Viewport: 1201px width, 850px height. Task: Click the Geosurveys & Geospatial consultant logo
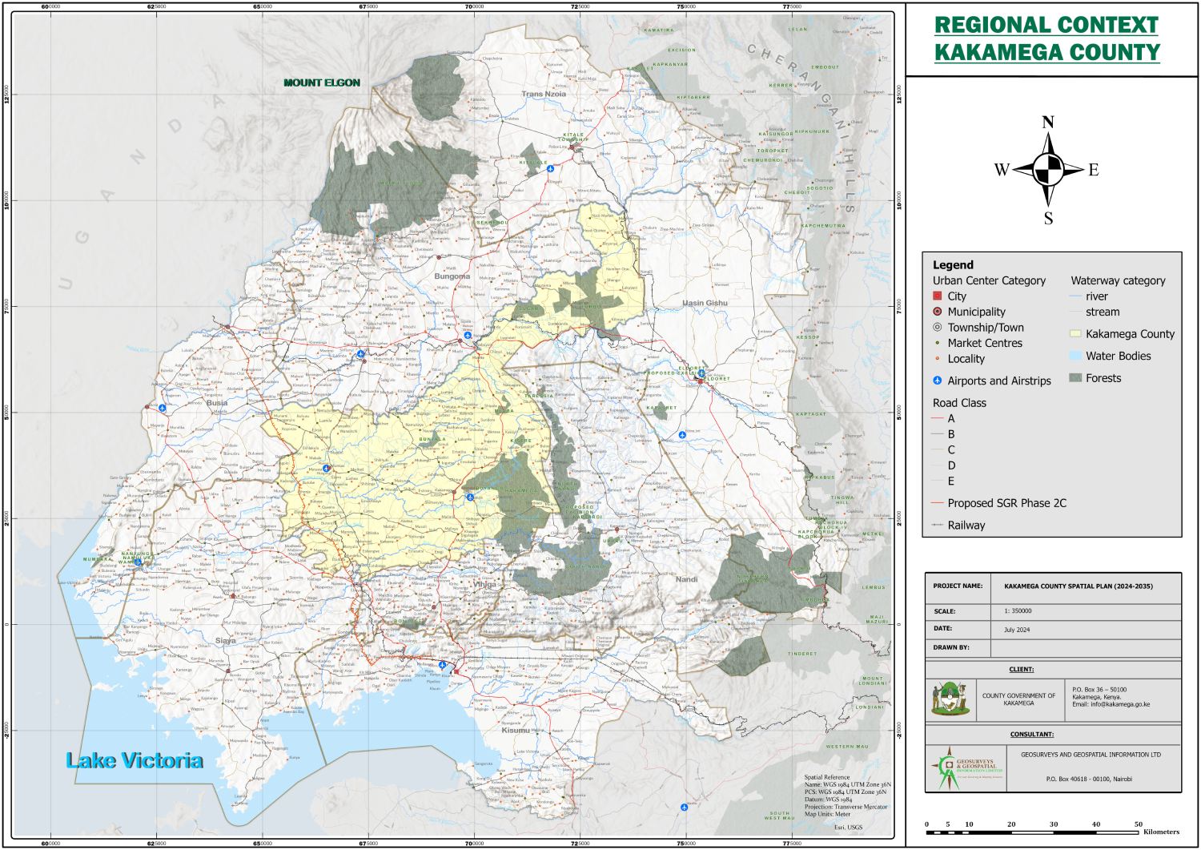pos(966,769)
